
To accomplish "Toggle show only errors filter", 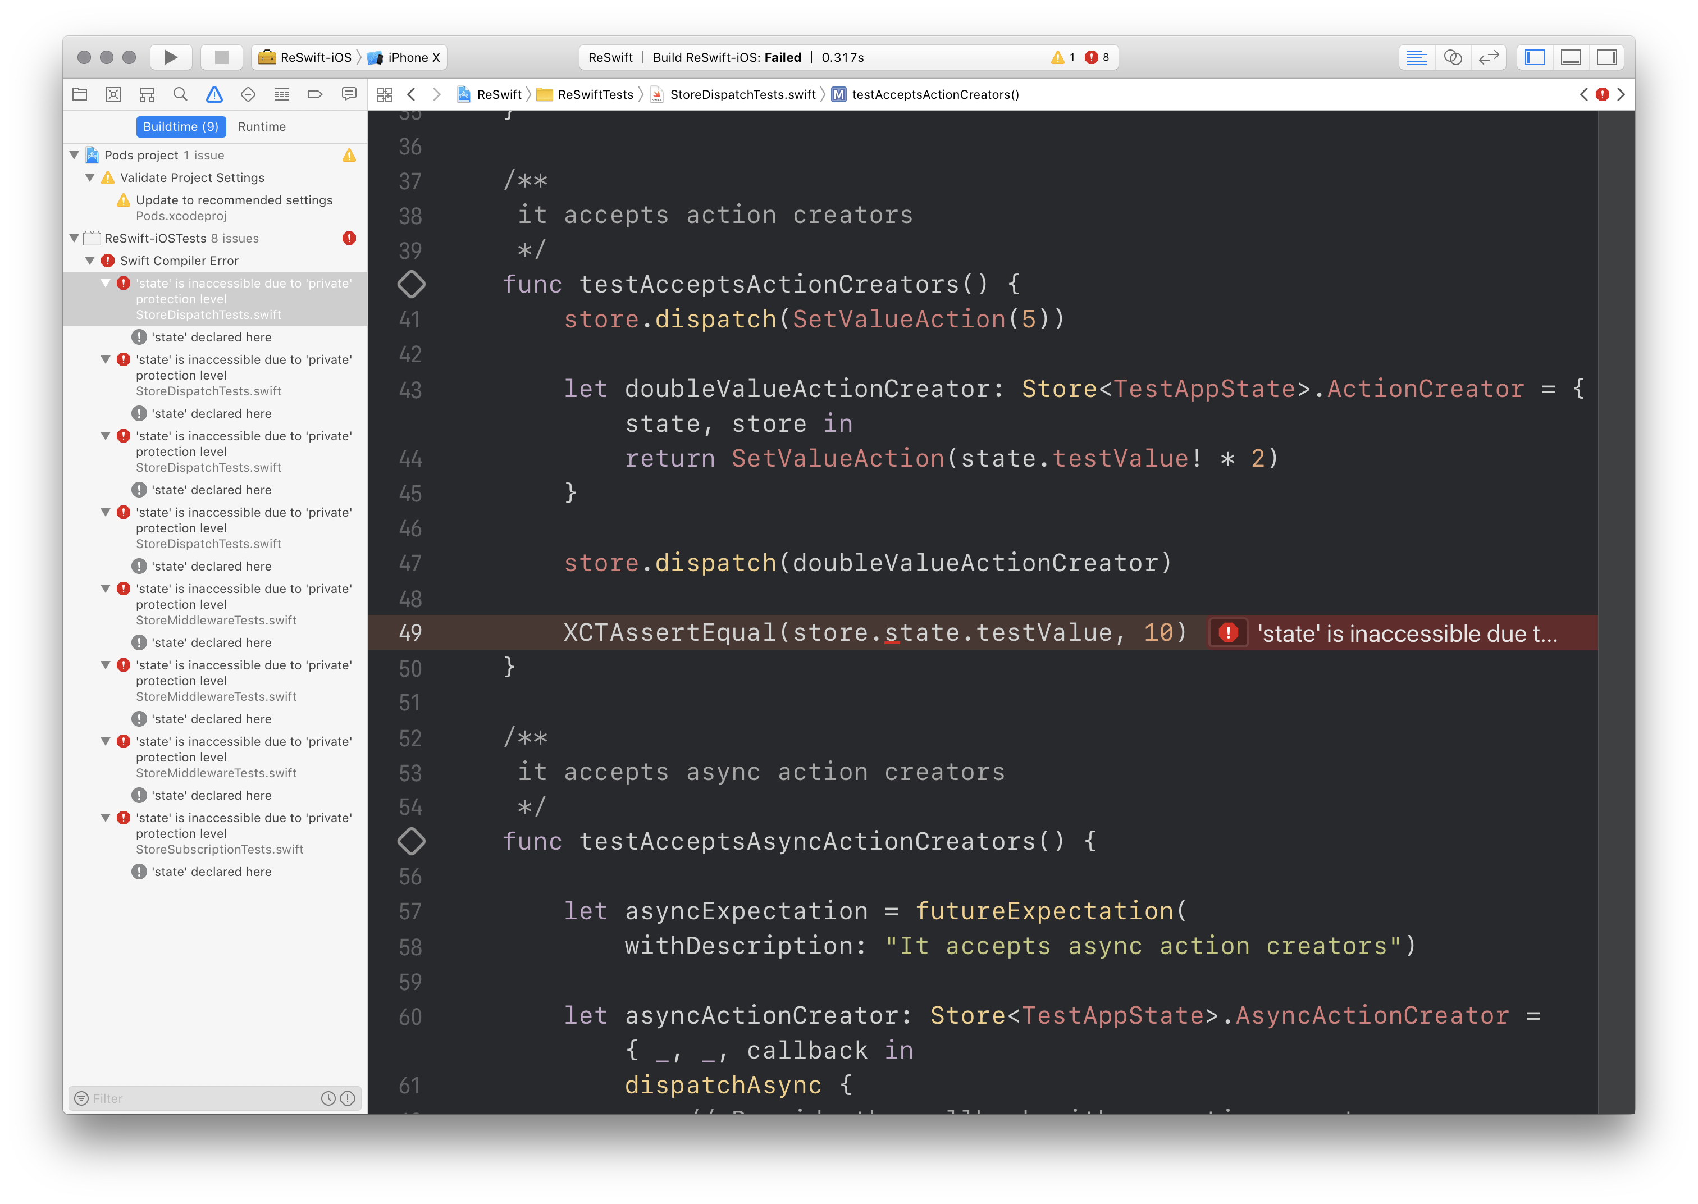I will [x=348, y=1098].
